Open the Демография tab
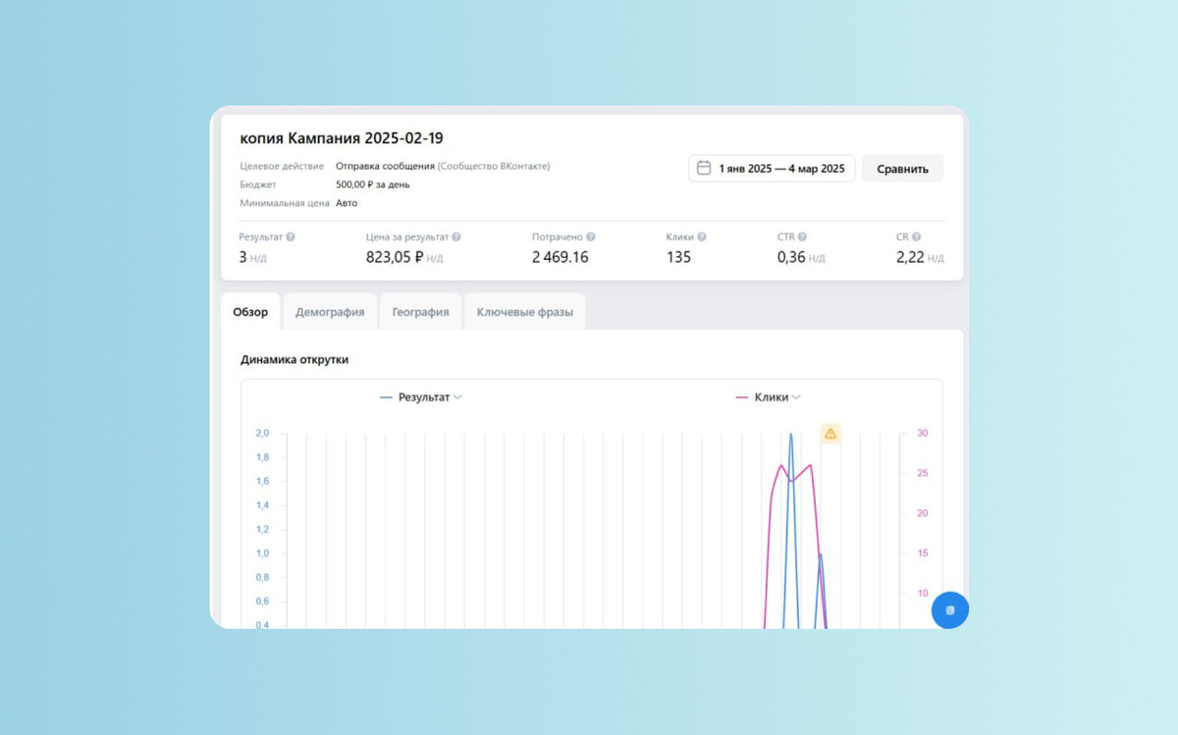Screen dimensions: 1178x735 coord(330,312)
